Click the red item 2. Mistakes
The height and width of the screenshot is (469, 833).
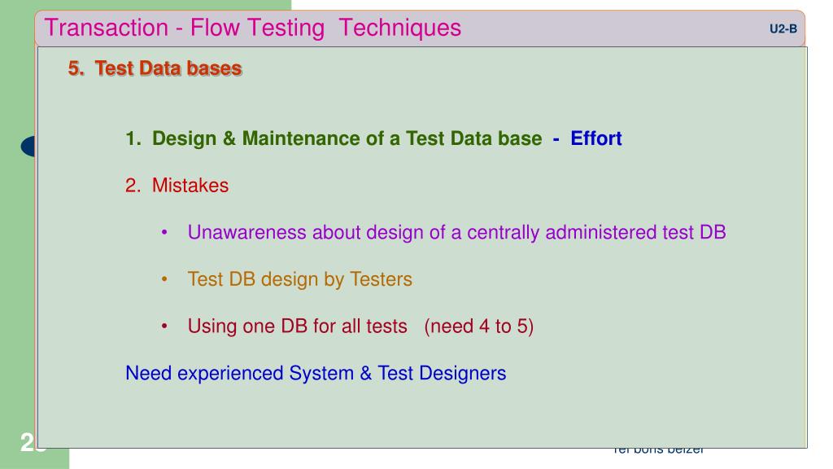point(177,186)
